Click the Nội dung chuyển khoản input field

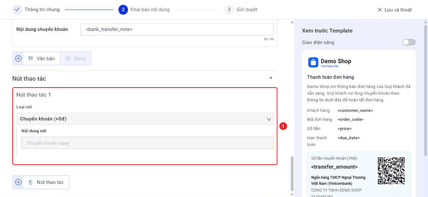point(177,29)
